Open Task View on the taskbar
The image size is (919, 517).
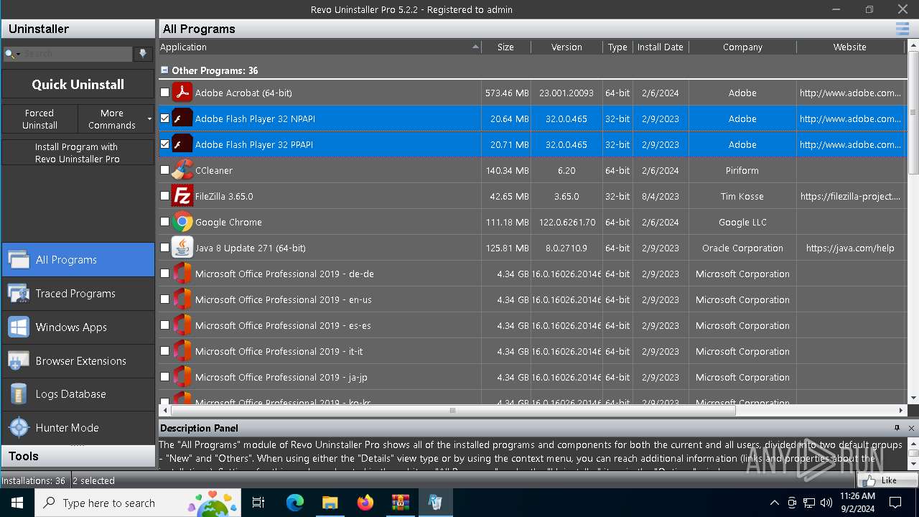point(258,503)
